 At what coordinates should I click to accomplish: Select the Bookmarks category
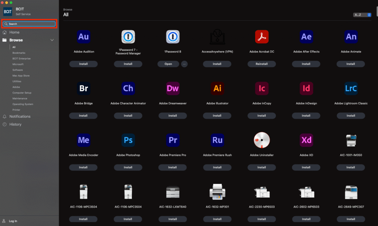pos(19,53)
